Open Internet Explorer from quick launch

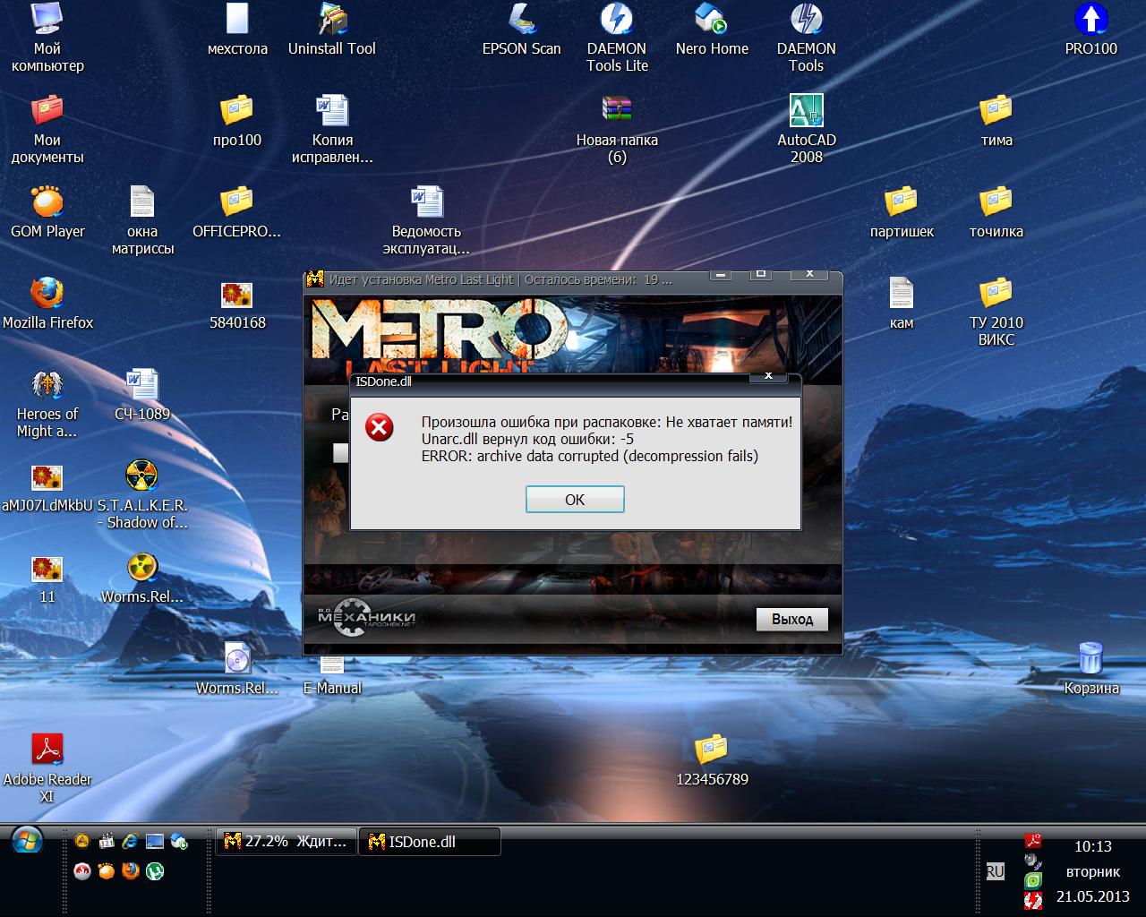131,841
